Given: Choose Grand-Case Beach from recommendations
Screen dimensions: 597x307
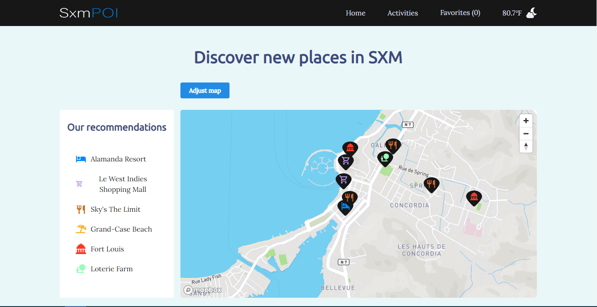Looking at the screenshot, I should click(121, 229).
